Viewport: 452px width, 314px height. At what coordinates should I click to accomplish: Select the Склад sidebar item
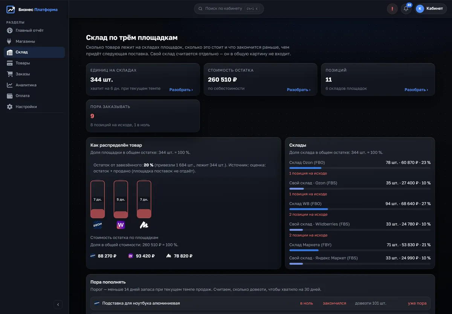[34, 52]
